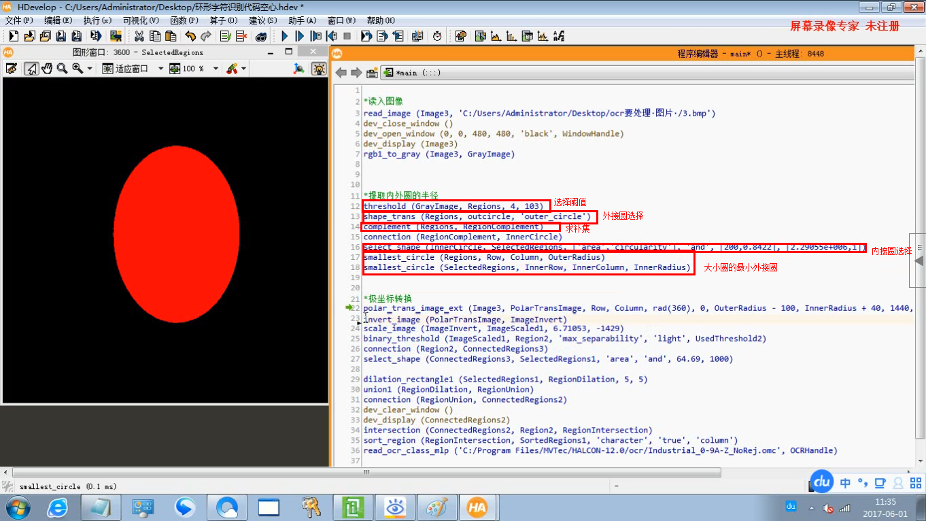Screen dimensions: 926x521
Task: Toggle the lightbulb display button in graphics window
Action: pyautogui.click(x=318, y=68)
